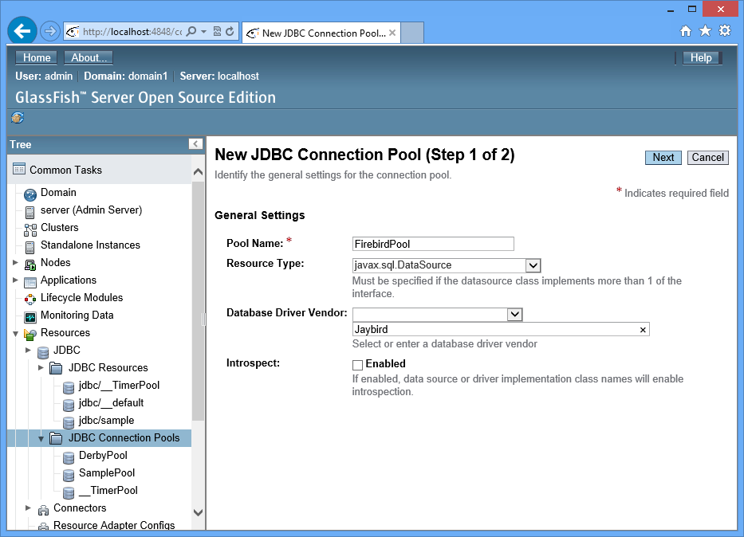Click the About... button
Screen dimensions: 744x537
pyautogui.click(x=89, y=57)
